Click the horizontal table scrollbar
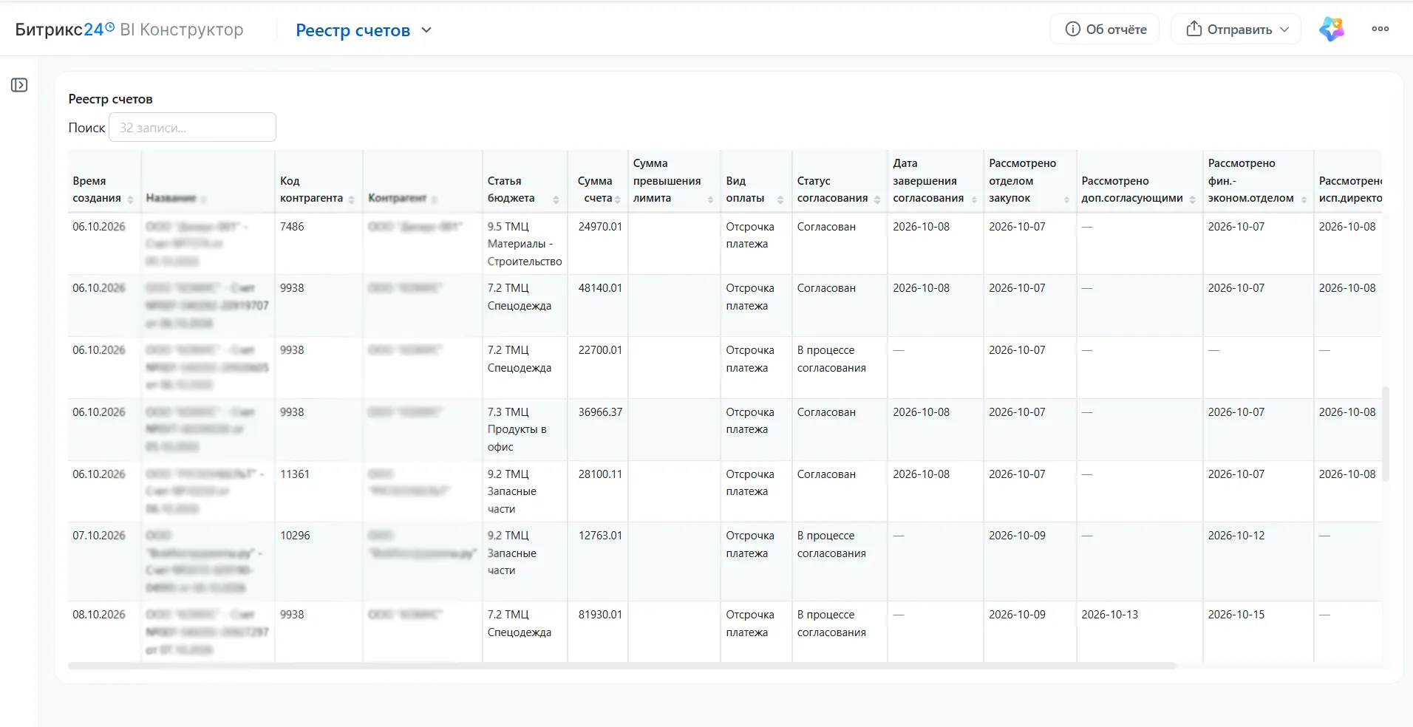The image size is (1413, 727). pos(622,666)
